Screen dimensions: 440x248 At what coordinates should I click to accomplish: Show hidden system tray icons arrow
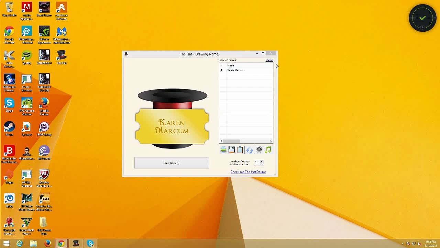(403, 244)
